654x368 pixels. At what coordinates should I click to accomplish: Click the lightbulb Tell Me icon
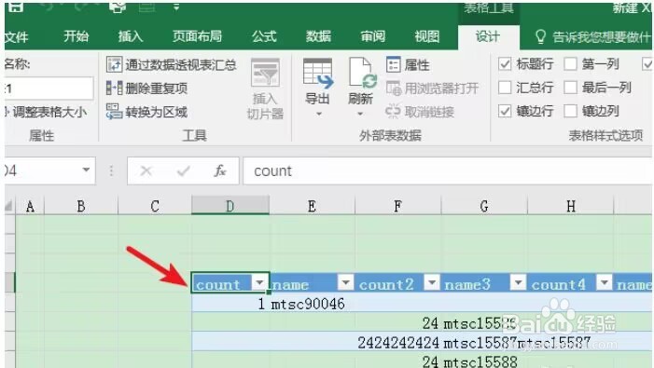540,36
